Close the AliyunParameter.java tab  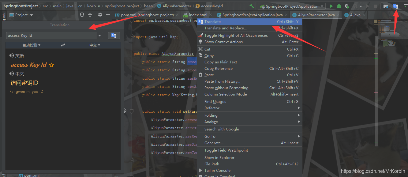coord(339,15)
